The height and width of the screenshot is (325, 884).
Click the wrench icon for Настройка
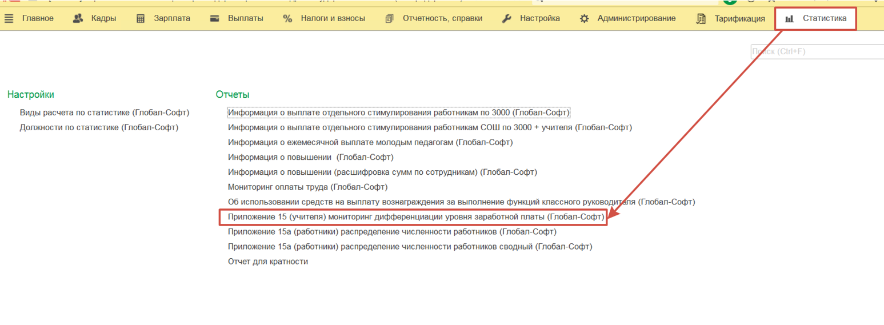click(x=506, y=18)
